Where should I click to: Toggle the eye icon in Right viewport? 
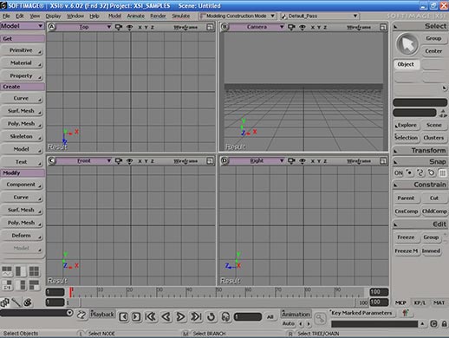coord(303,161)
